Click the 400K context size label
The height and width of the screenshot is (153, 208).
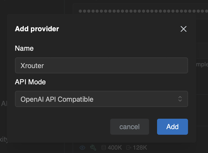[115, 148]
